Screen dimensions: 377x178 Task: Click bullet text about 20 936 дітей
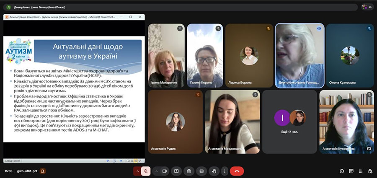(x=73, y=85)
